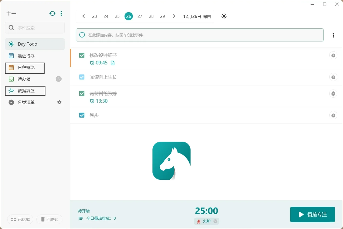Image resolution: width=343 pixels, height=229 pixels.
Task: Click the sync/refresh icon
Action: [52, 13]
